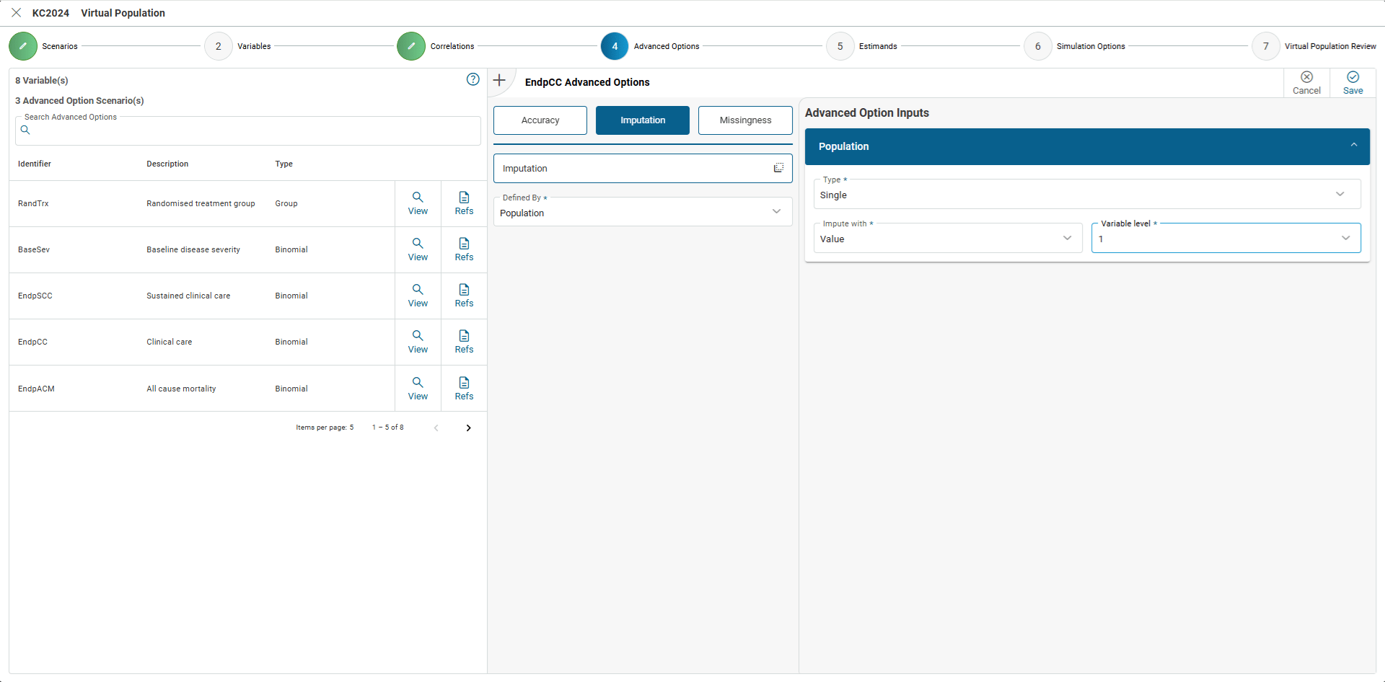The width and height of the screenshot is (1385, 682).
Task: Switch to the Missingness tab
Action: coord(745,120)
